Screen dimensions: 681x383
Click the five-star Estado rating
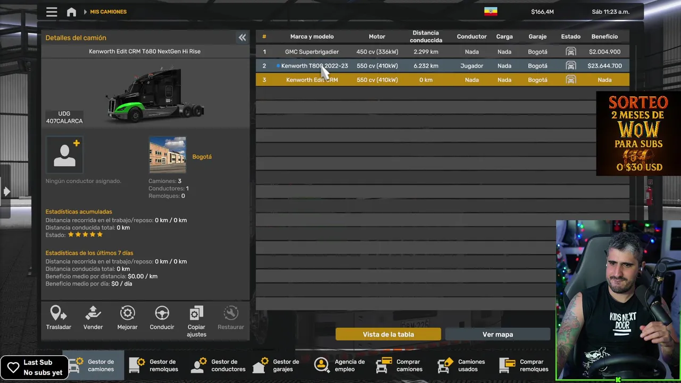point(85,235)
